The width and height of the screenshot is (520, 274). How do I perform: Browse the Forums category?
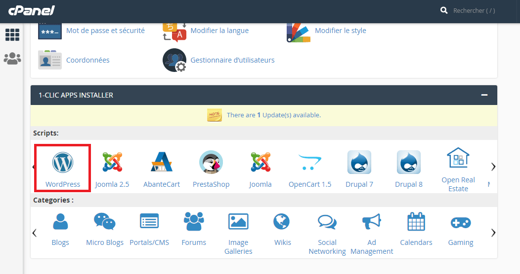coord(194,223)
